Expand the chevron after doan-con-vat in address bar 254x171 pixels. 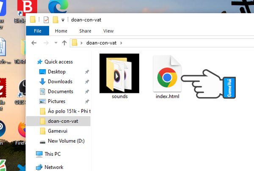121,43
